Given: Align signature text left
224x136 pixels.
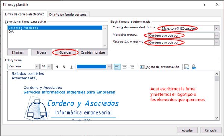Looking at the screenshot, I should tap(117, 67).
